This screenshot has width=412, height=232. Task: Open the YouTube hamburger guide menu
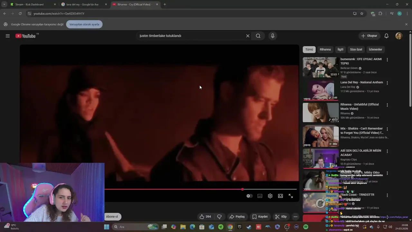[8, 36]
